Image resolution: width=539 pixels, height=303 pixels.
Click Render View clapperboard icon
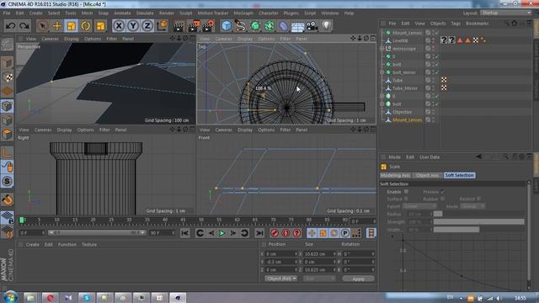[x=179, y=26]
